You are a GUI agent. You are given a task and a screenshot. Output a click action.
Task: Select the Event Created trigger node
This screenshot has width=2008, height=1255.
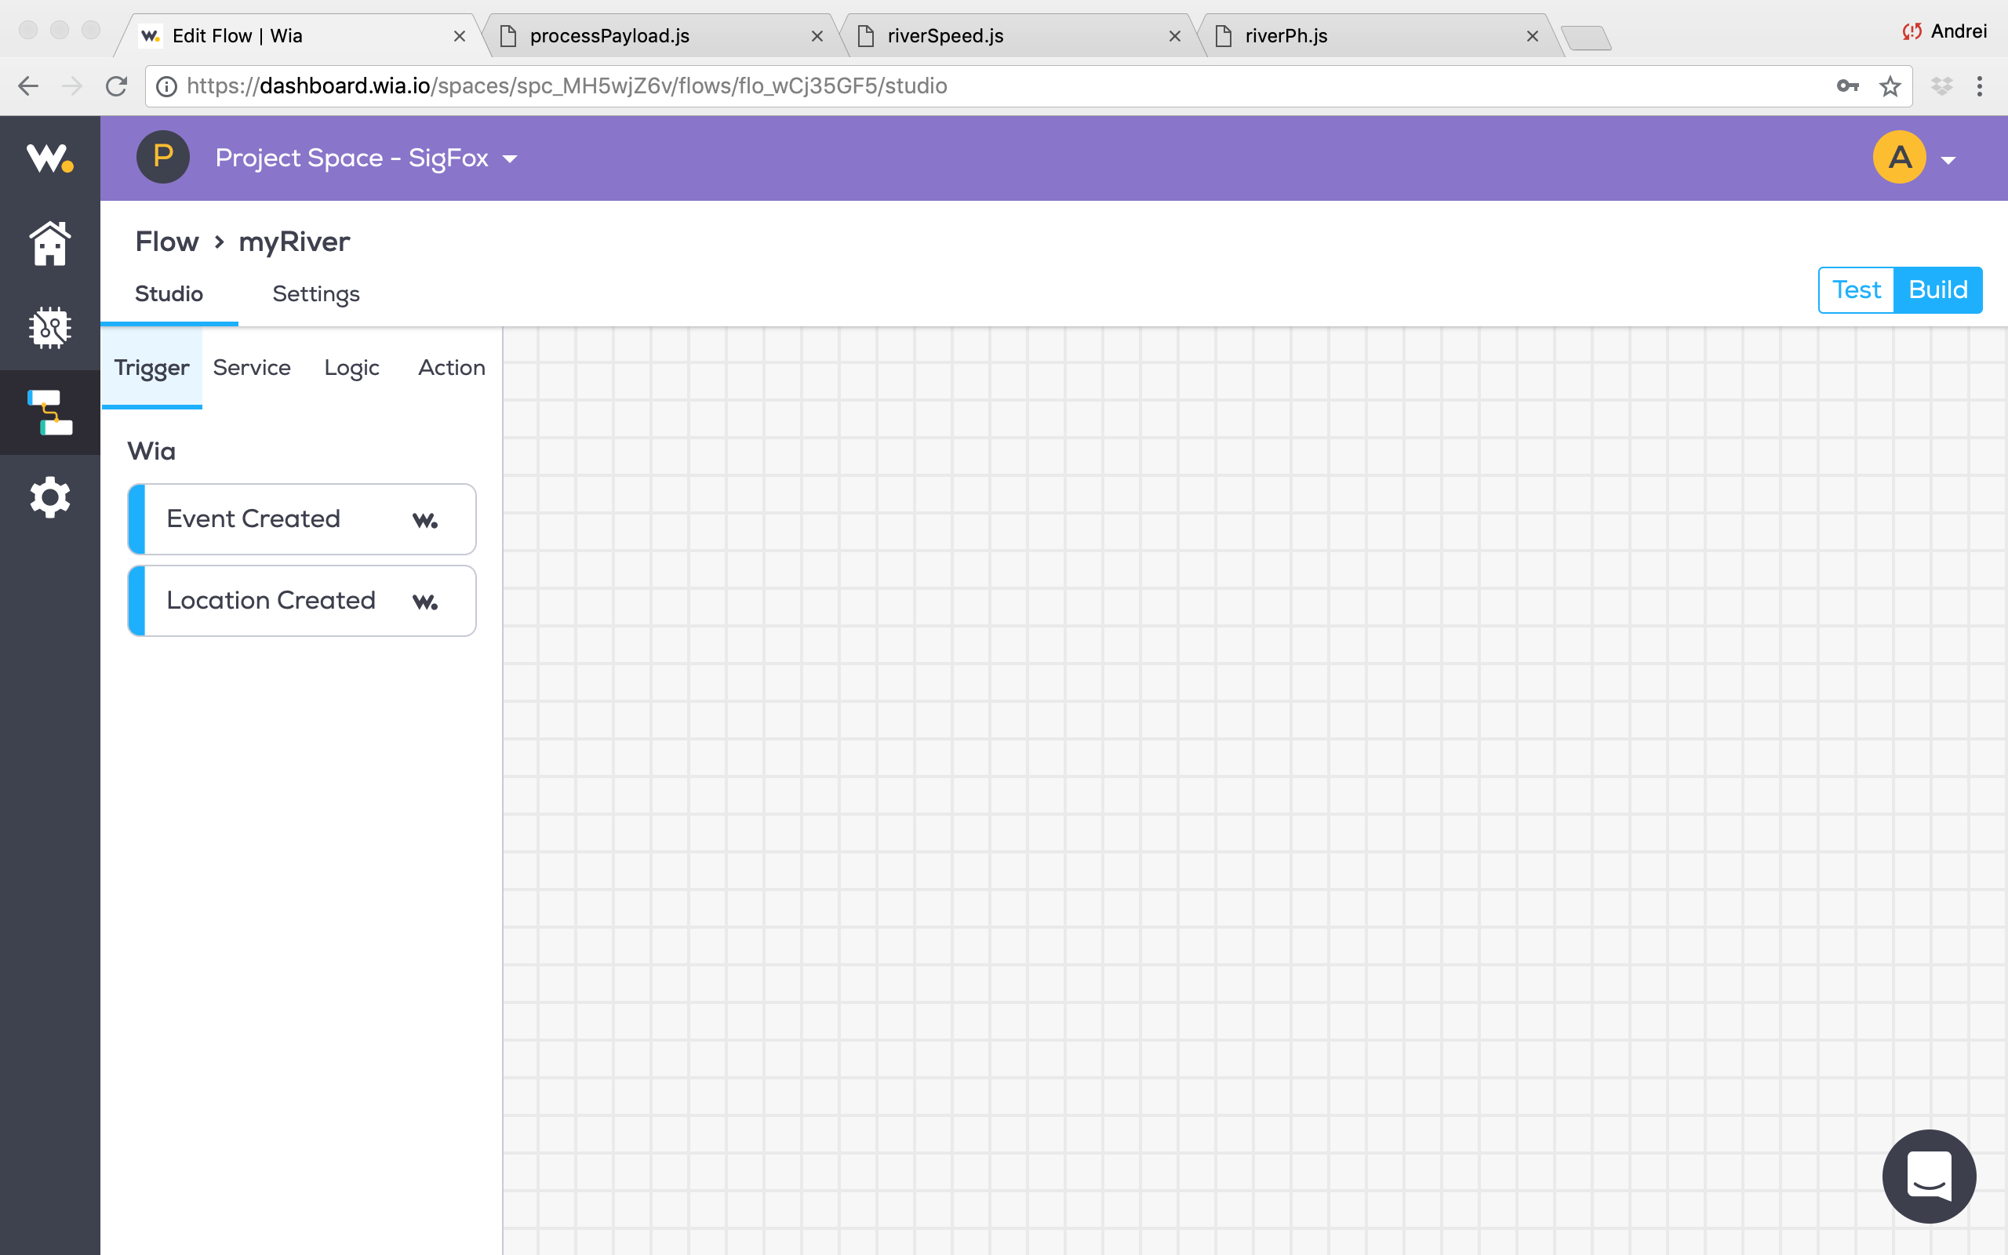pyautogui.click(x=302, y=518)
